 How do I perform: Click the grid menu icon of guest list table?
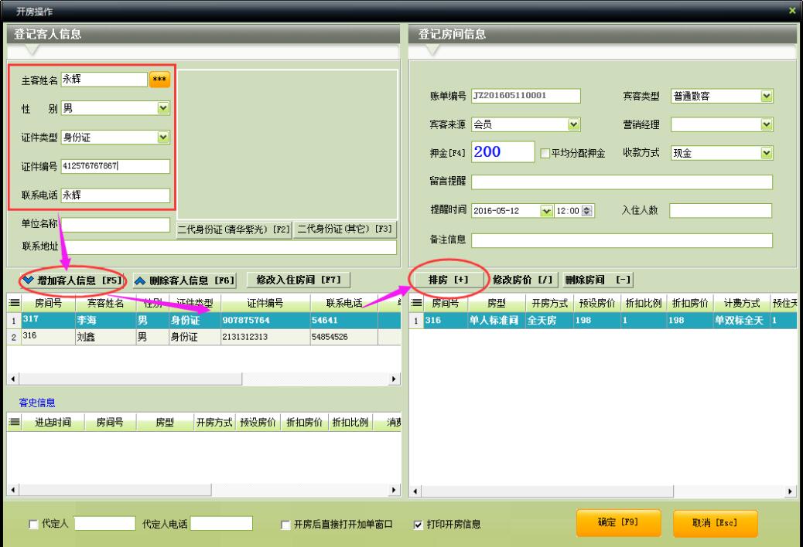15,303
